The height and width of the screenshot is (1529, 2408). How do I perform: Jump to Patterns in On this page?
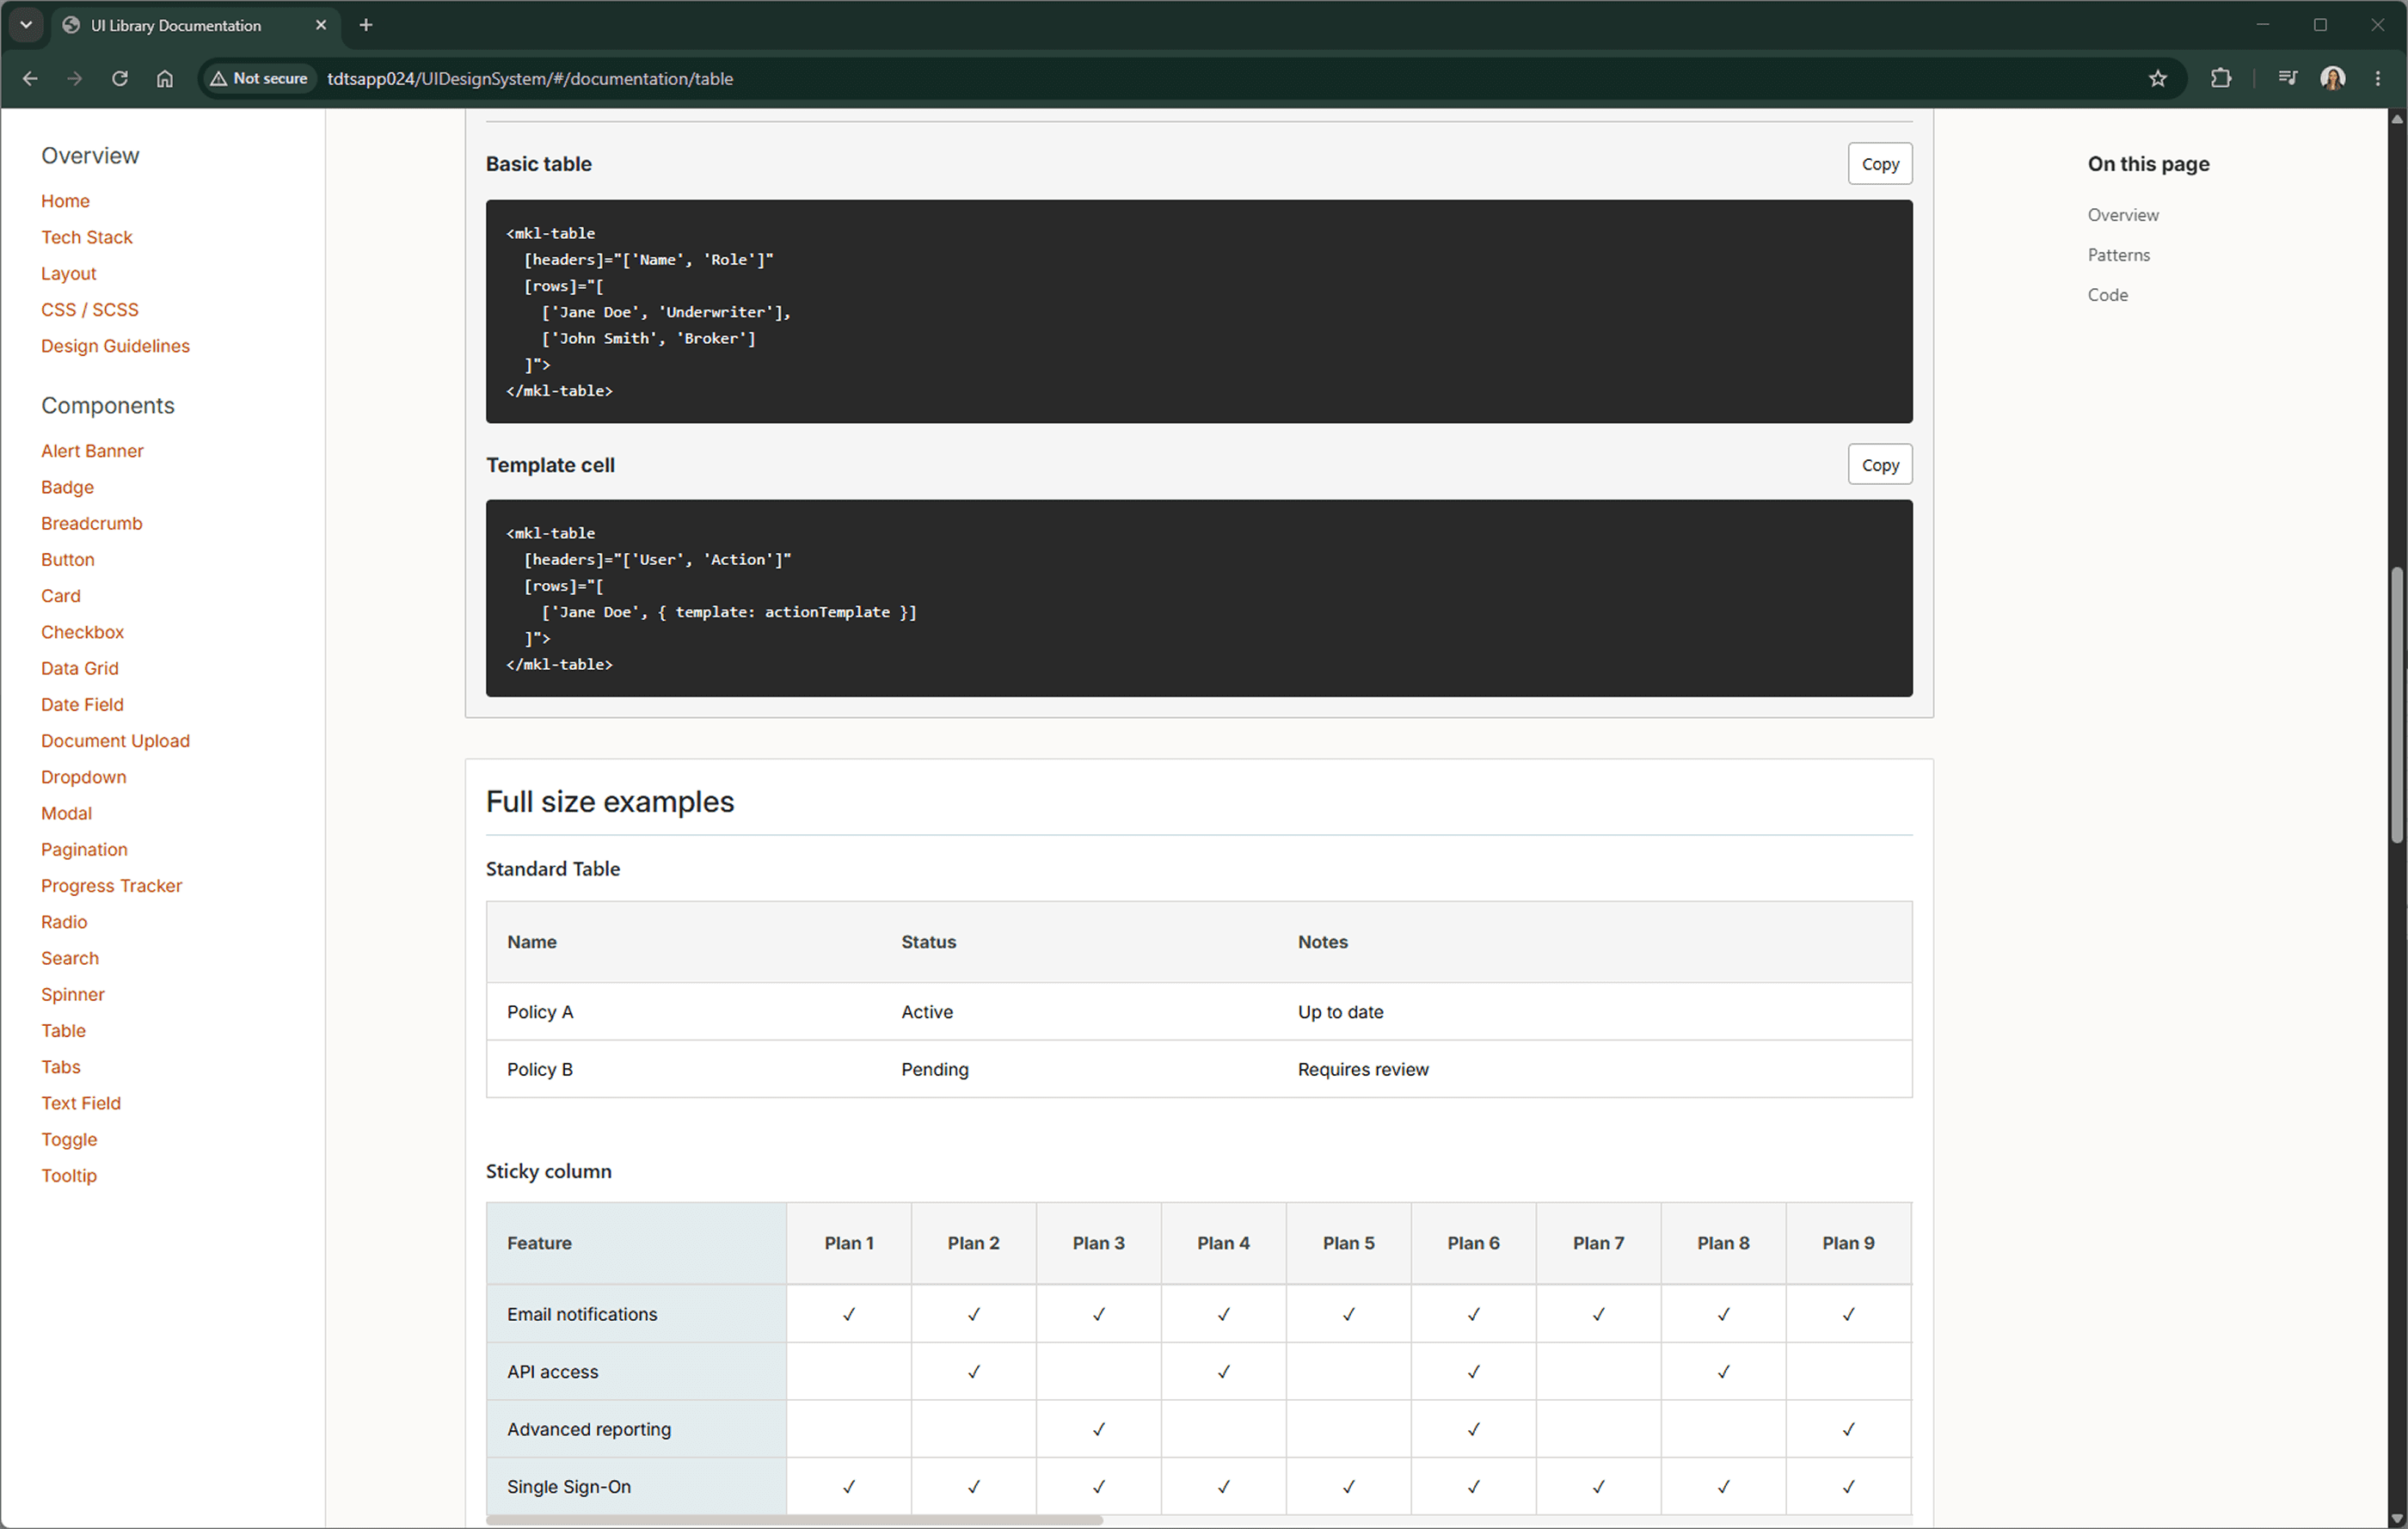coord(2119,255)
